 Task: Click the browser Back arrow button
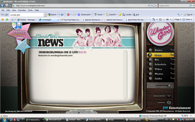[2, 6]
